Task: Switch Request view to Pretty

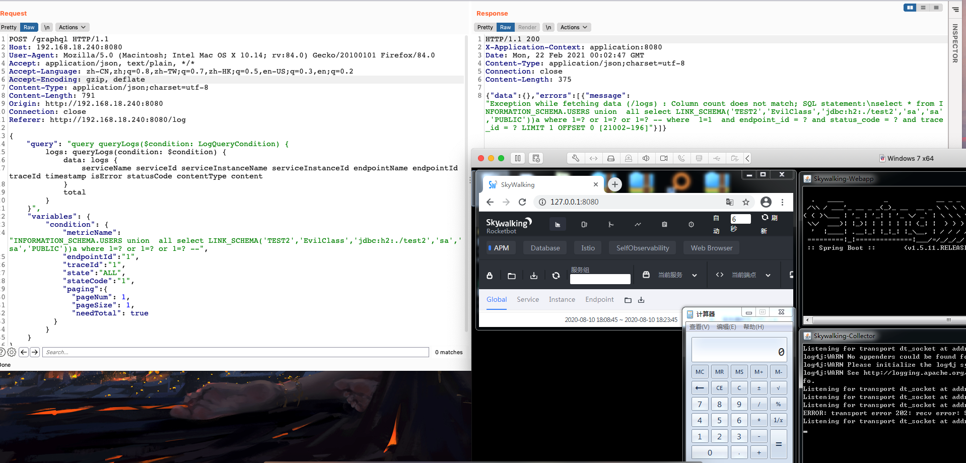Action: coord(9,27)
